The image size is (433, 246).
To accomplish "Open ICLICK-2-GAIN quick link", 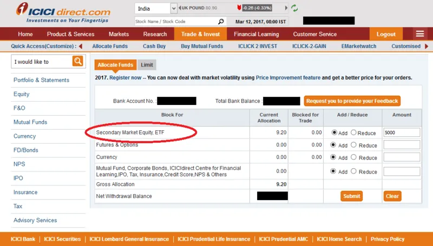I will 309,46.
